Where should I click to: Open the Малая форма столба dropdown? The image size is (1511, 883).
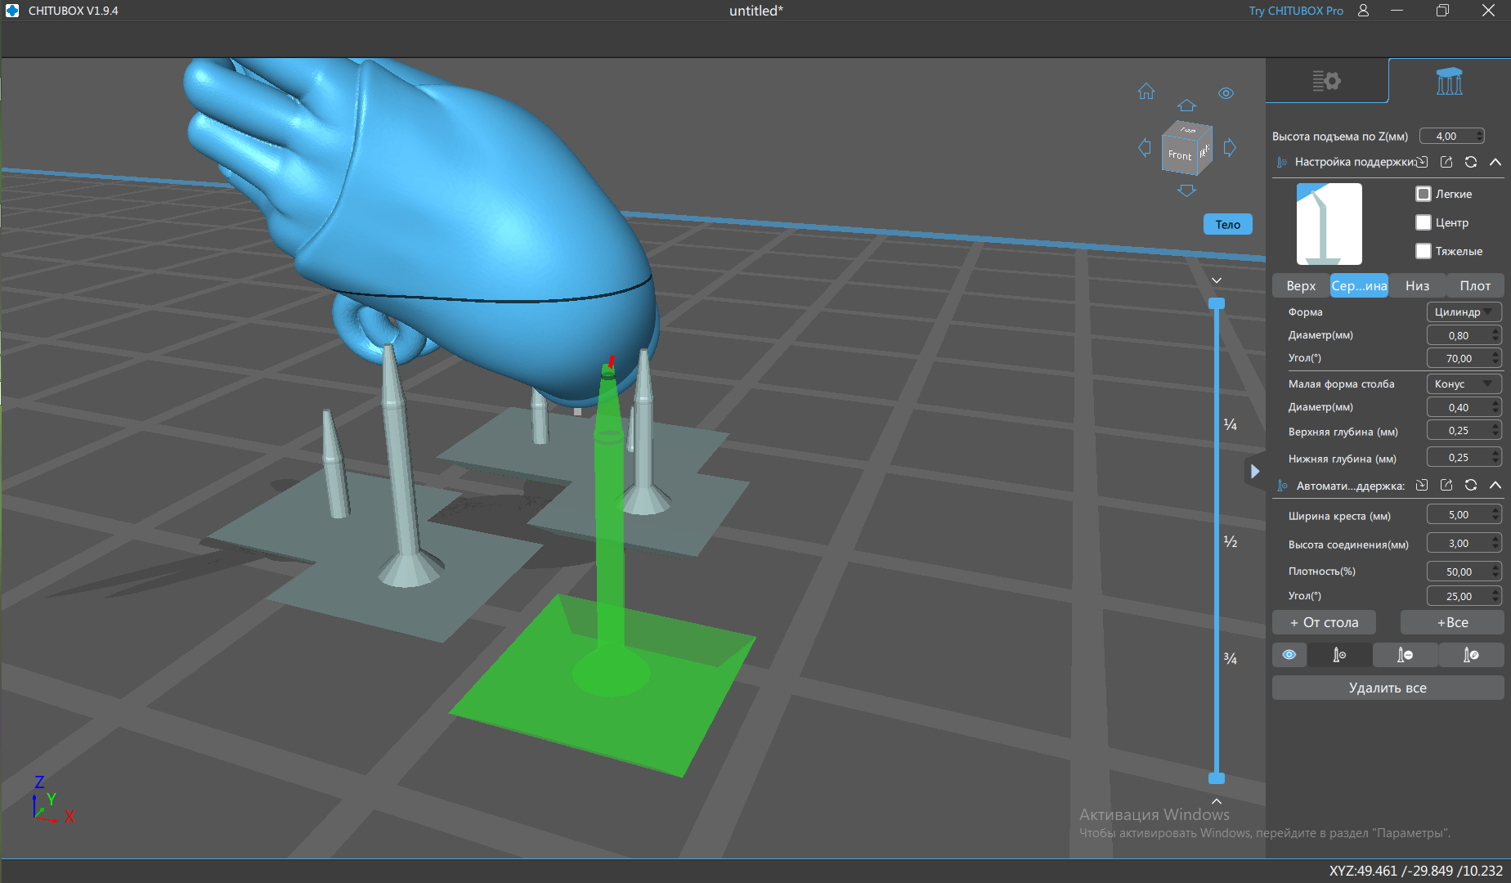click(x=1464, y=384)
